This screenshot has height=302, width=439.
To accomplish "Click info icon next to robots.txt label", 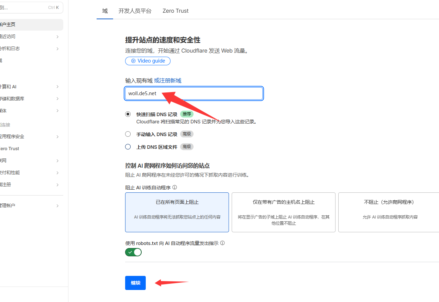I will [222, 243].
